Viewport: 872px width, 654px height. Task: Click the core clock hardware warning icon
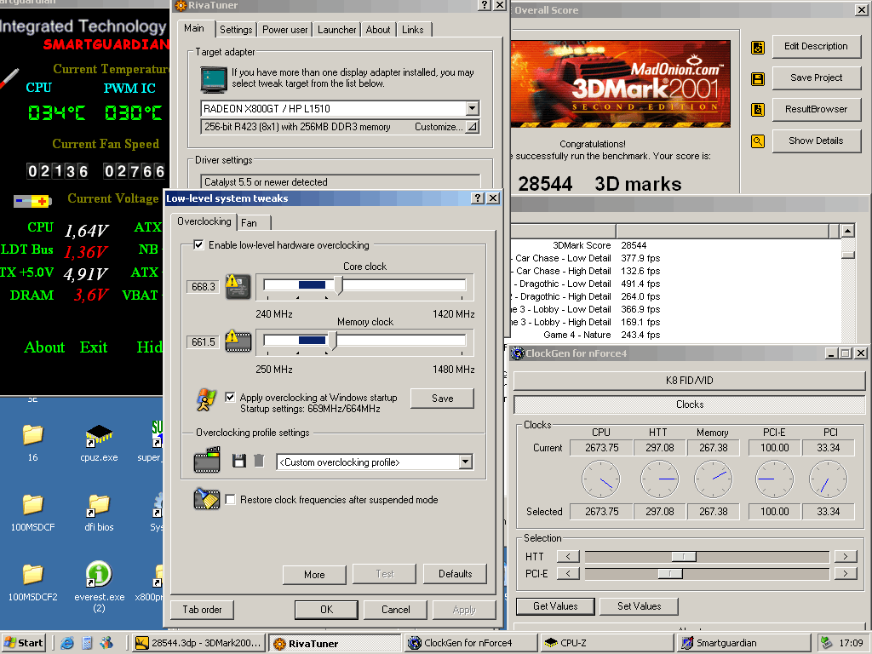238,286
